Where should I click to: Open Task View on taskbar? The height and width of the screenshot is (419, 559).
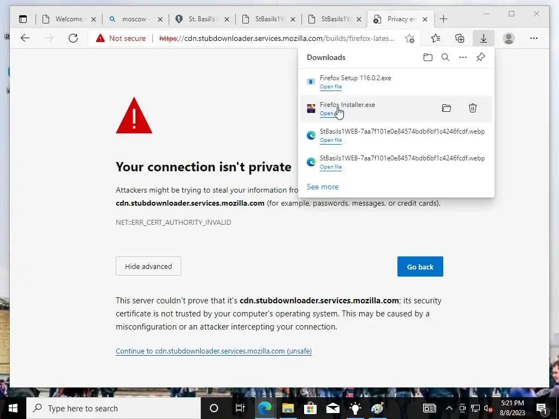point(240,408)
